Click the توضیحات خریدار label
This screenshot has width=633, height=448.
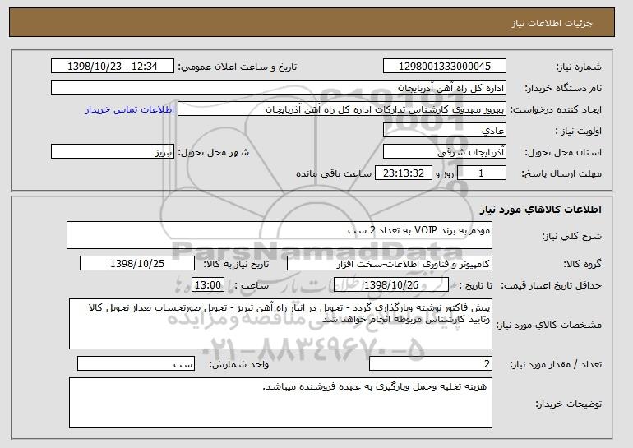568,404
